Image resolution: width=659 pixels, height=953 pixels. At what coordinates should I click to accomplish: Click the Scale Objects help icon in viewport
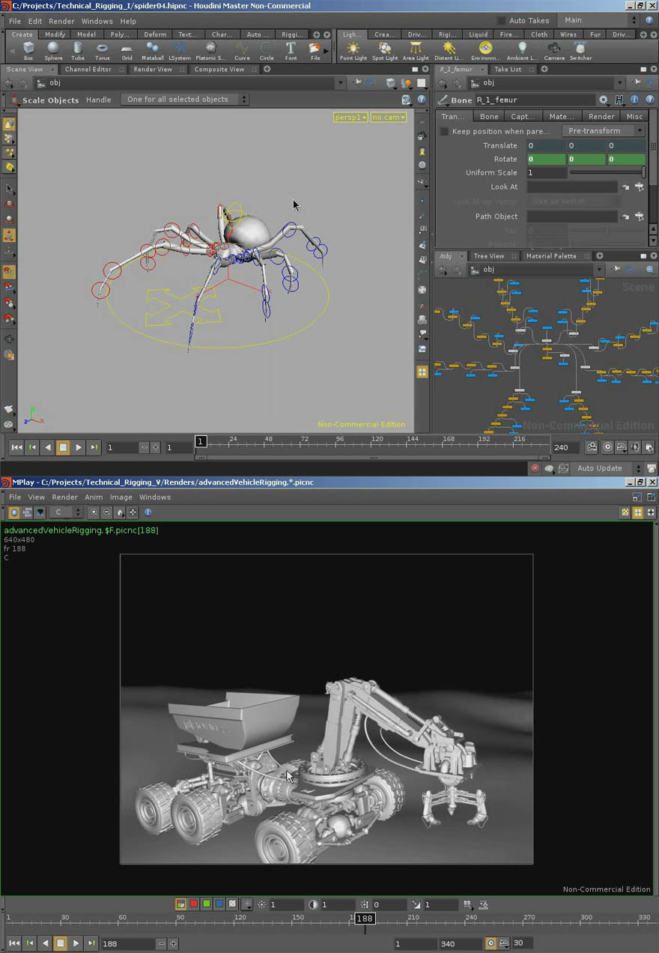[422, 100]
